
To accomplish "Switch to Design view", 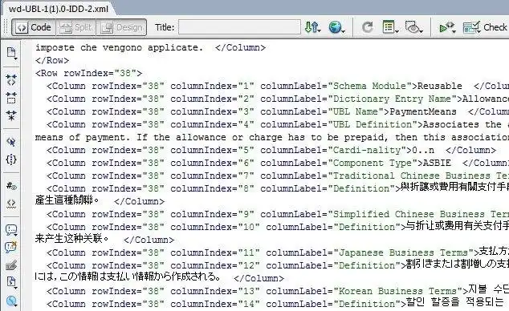I will point(121,27).
